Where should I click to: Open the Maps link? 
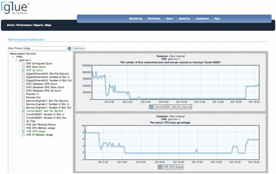(48, 25)
